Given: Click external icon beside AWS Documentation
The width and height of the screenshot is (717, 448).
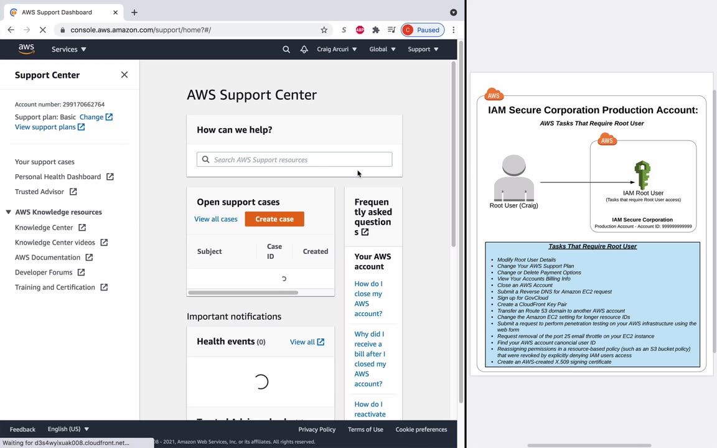Looking at the screenshot, I should 89,258.
